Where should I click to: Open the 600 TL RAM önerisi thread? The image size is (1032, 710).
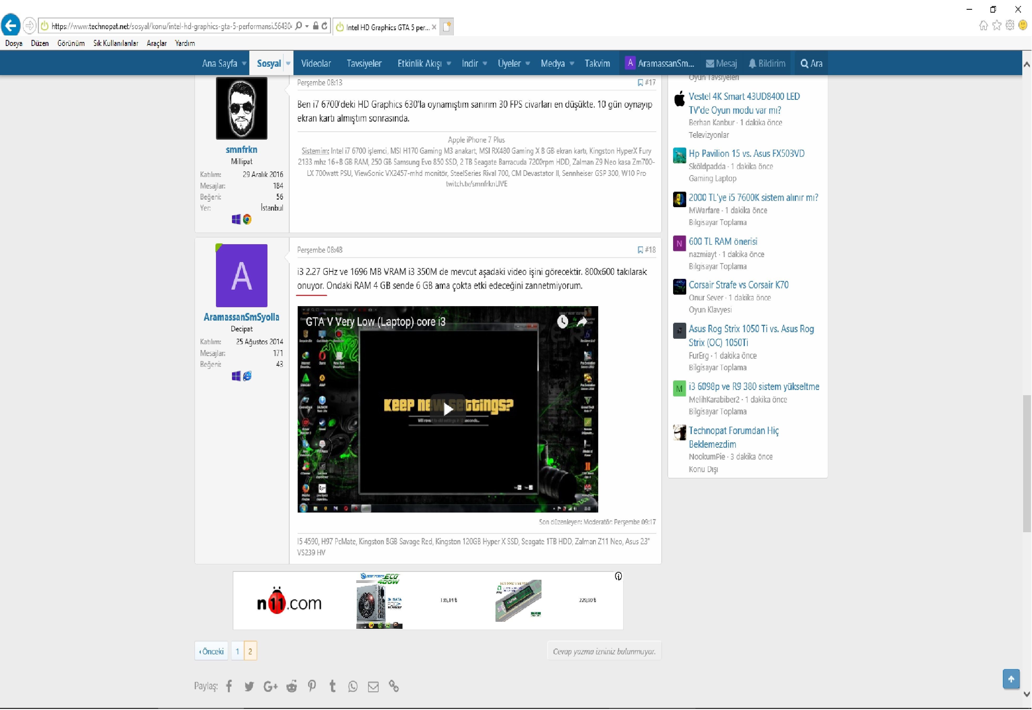click(723, 242)
